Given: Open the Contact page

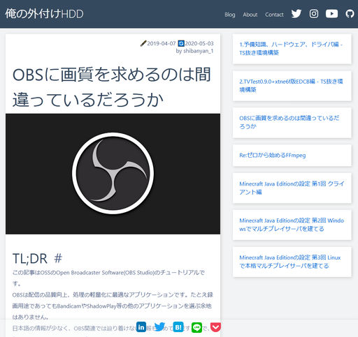Looking at the screenshot, I should coord(274,15).
